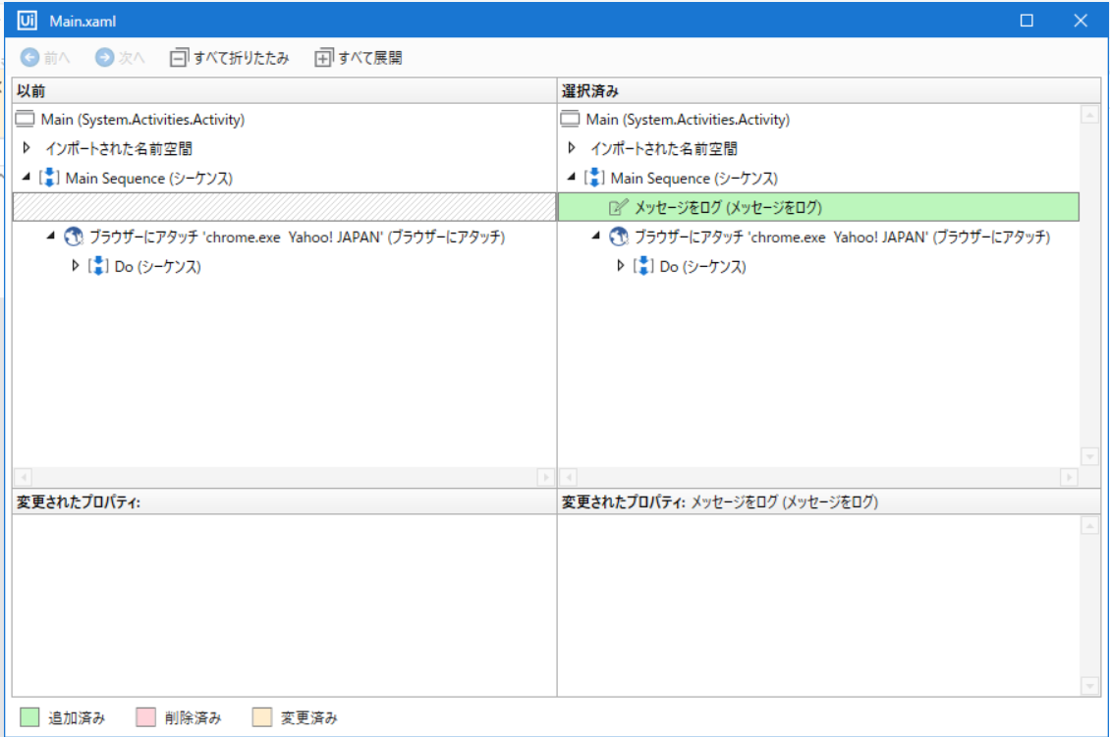Expand all with すべて展開
1110x737 pixels.
coord(359,57)
